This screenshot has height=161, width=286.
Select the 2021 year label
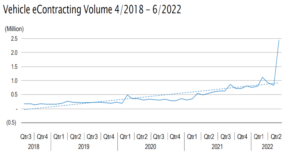click(217, 147)
